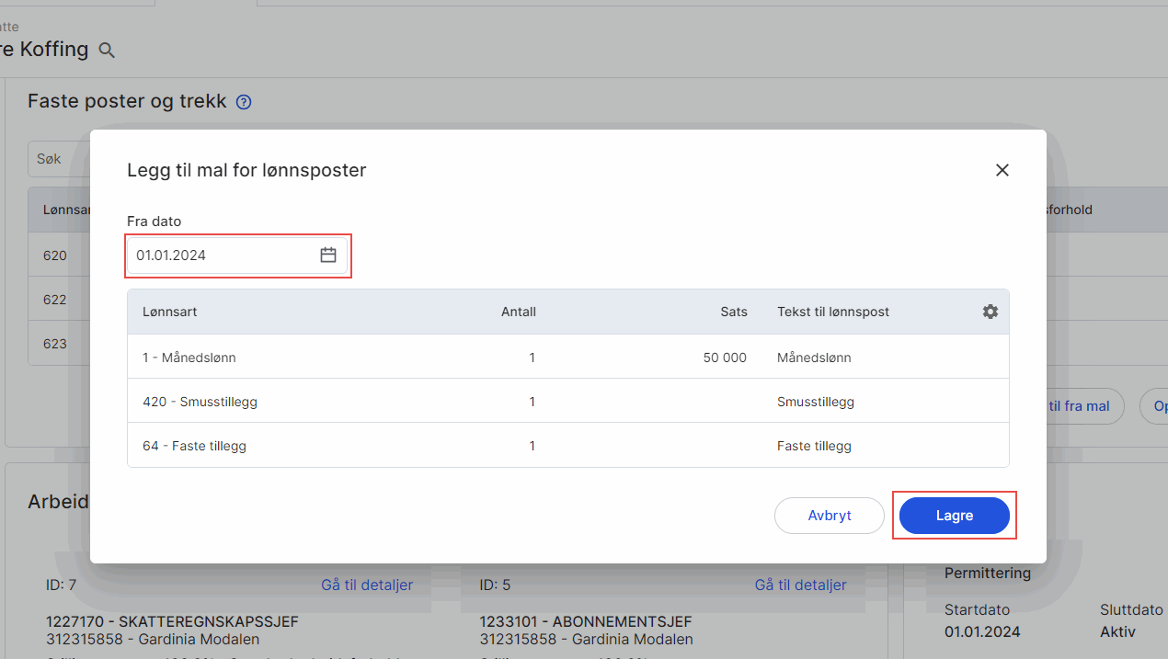Open Gå til detaljer for ID 7
The image size is (1168, 659).
point(366,585)
